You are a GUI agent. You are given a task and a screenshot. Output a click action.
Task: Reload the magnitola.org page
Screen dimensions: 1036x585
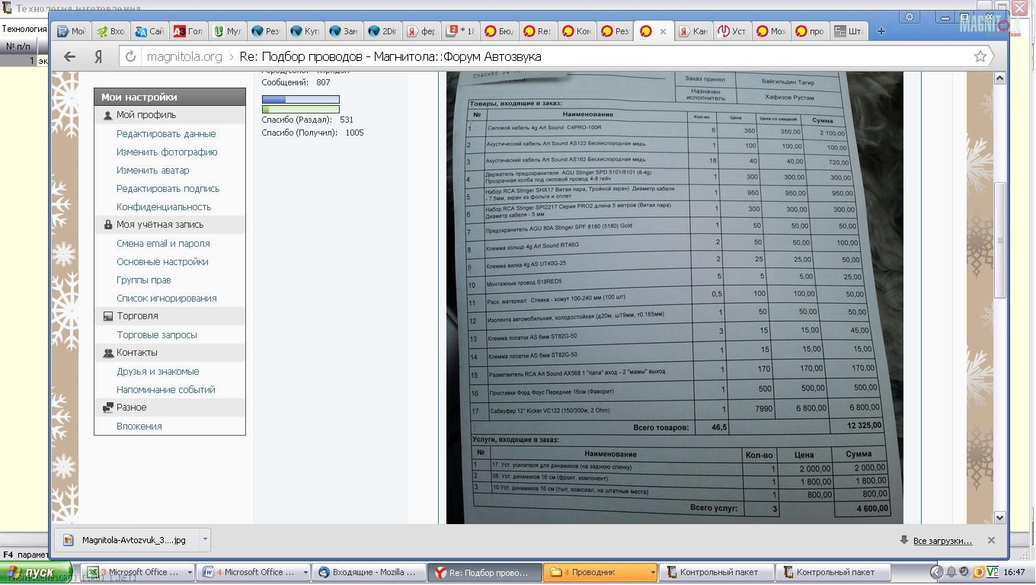pos(131,56)
